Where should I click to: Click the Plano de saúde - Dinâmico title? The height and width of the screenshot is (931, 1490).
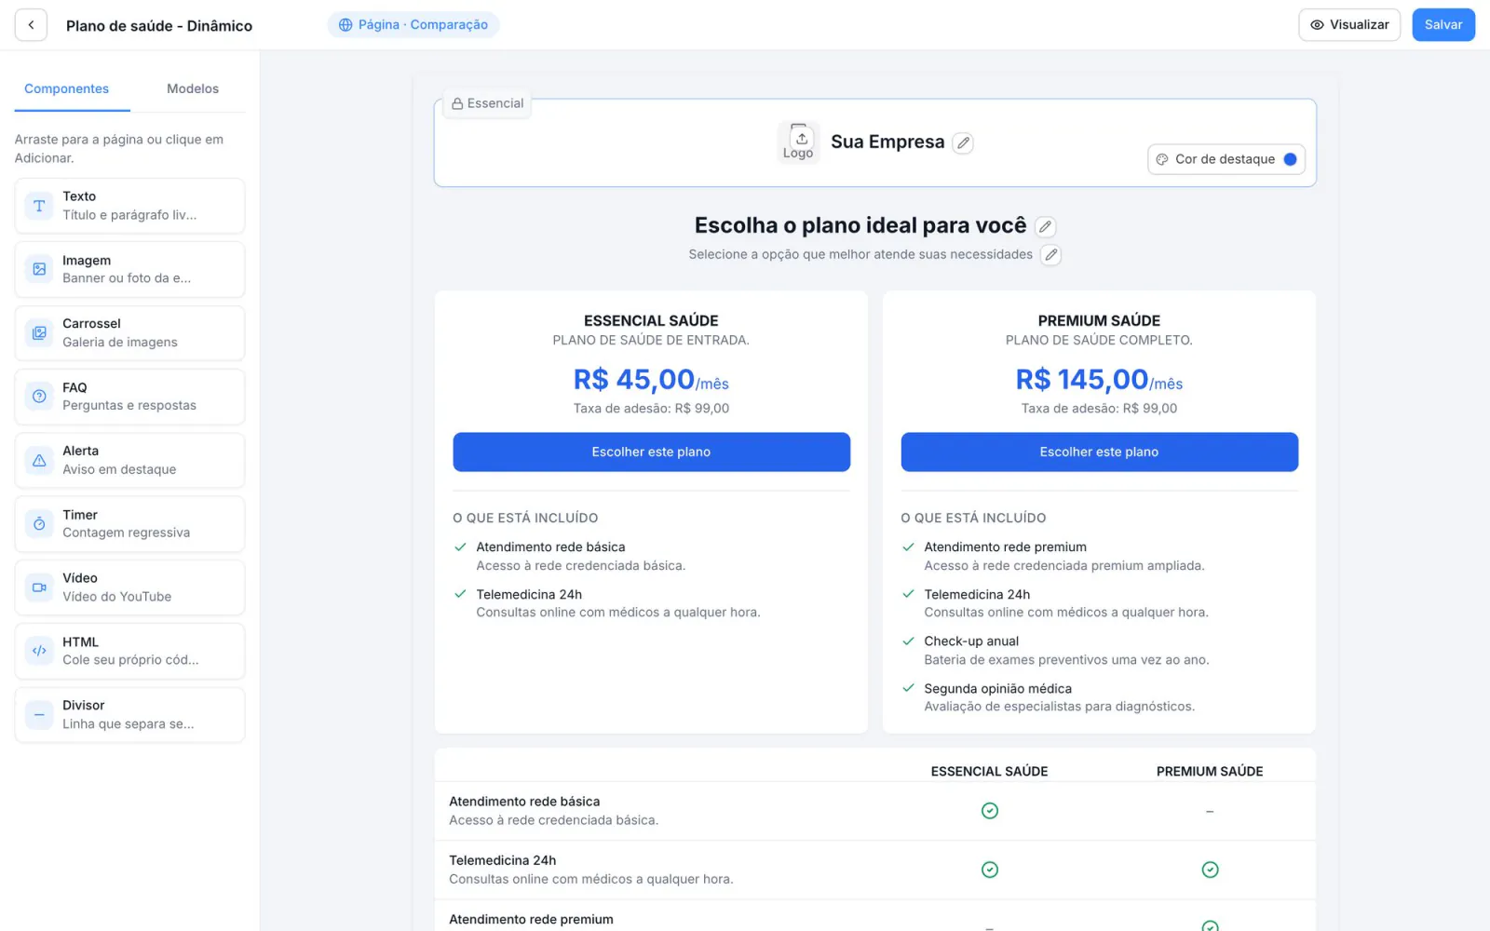pos(159,26)
